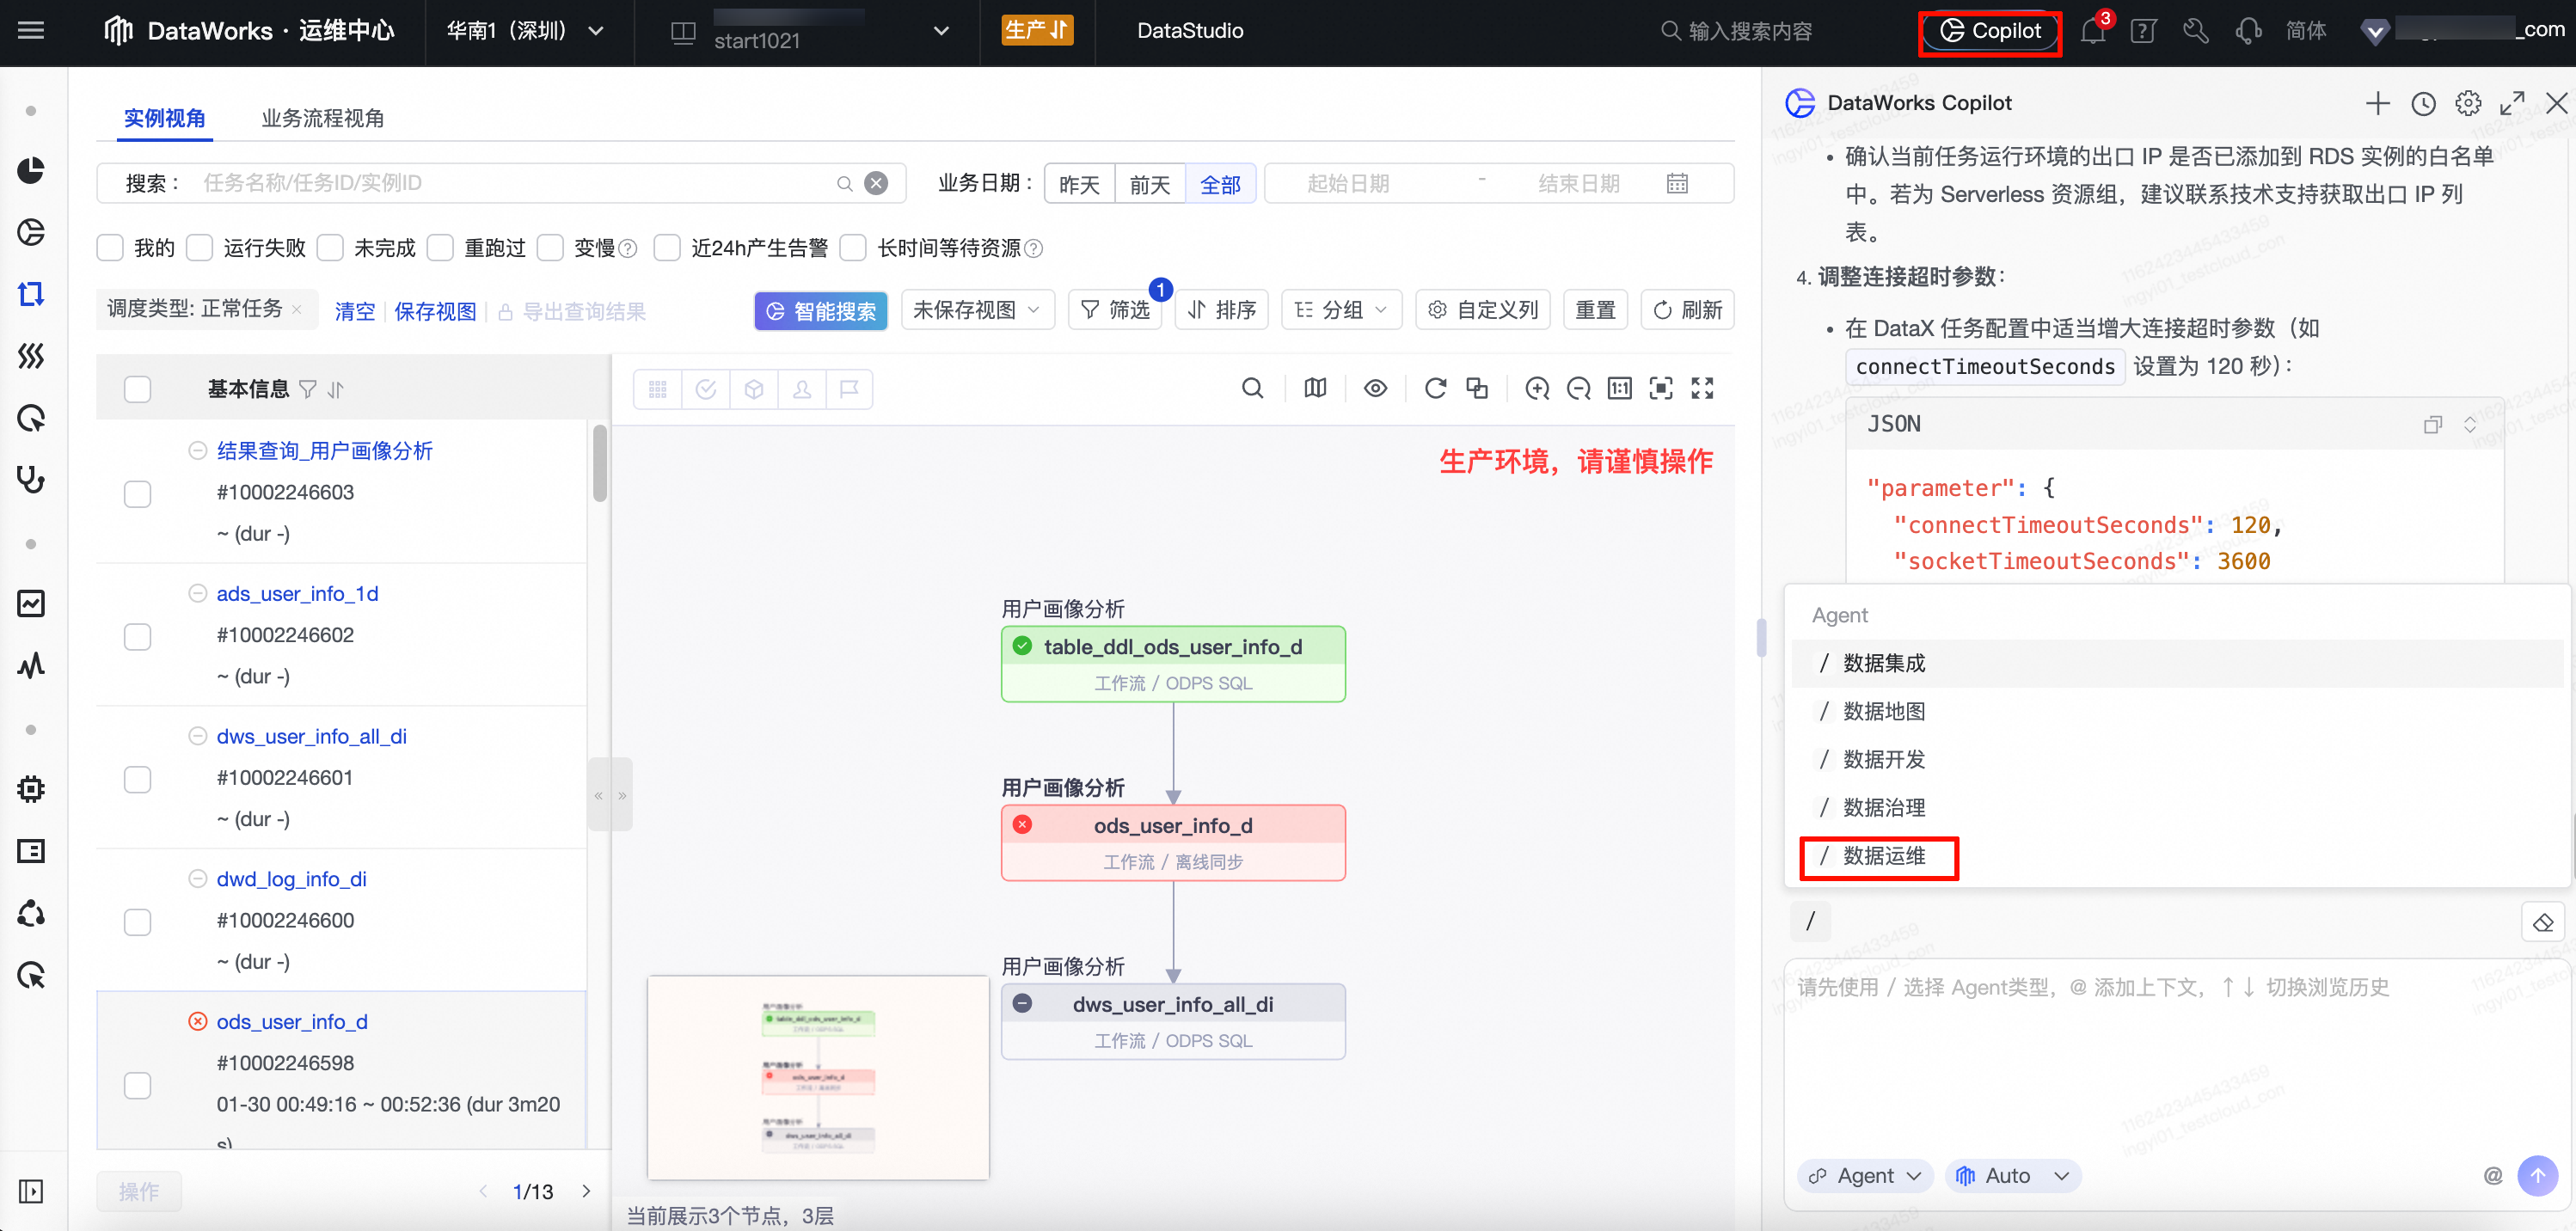2576x1231 pixels.
Task: Click the copy icon on JSON code block
Action: point(2432,425)
